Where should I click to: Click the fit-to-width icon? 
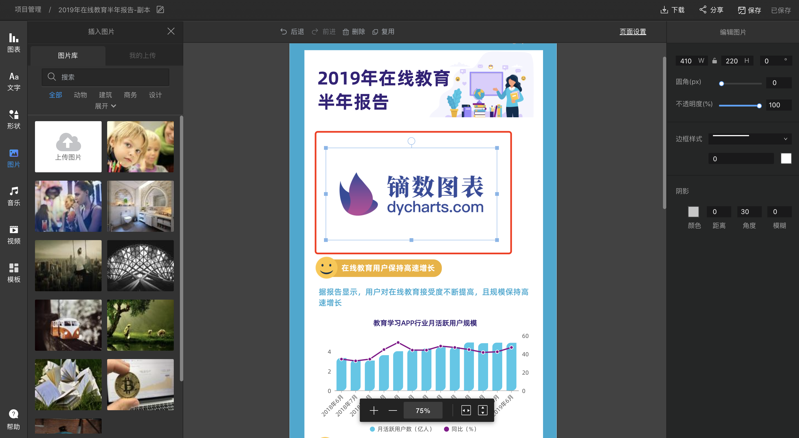(x=466, y=410)
